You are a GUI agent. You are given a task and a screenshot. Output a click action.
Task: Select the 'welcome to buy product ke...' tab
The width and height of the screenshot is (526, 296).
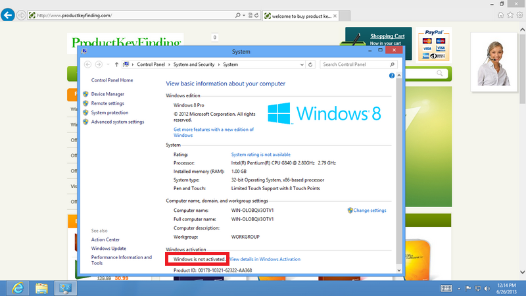click(301, 16)
